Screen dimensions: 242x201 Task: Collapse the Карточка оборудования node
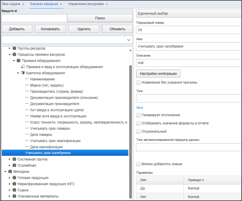point(18,73)
